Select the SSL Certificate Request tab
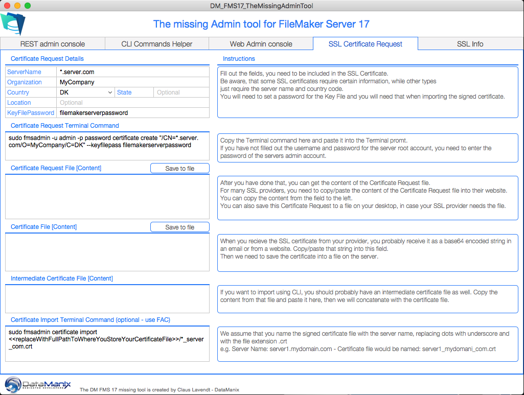524x395 pixels. [x=365, y=44]
